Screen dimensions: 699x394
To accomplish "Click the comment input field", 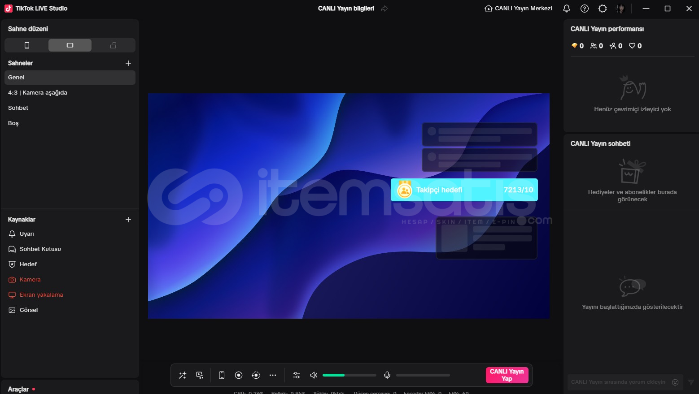I will coord(618,382).
